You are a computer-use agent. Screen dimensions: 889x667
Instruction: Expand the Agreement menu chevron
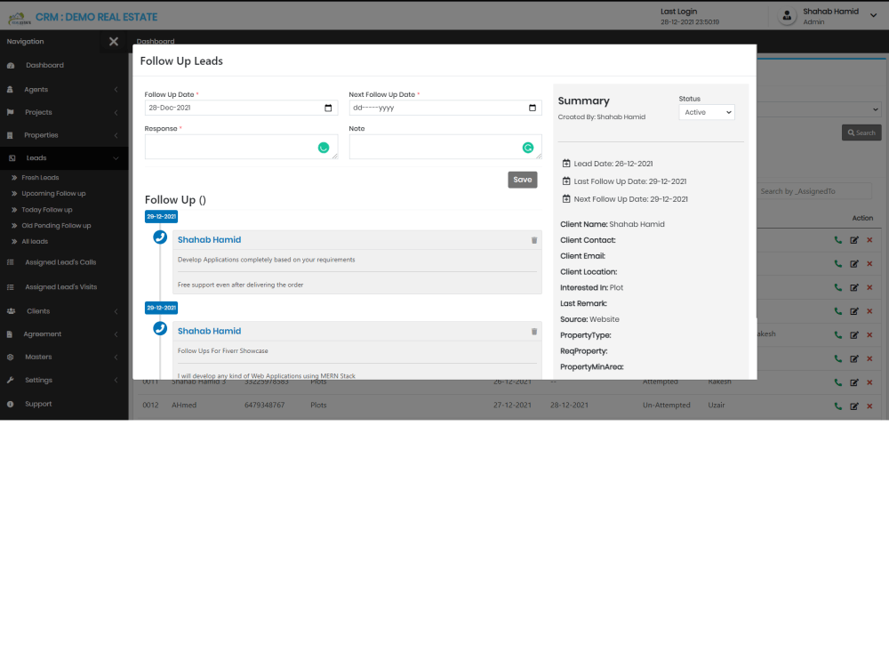[x=116, y=334]
